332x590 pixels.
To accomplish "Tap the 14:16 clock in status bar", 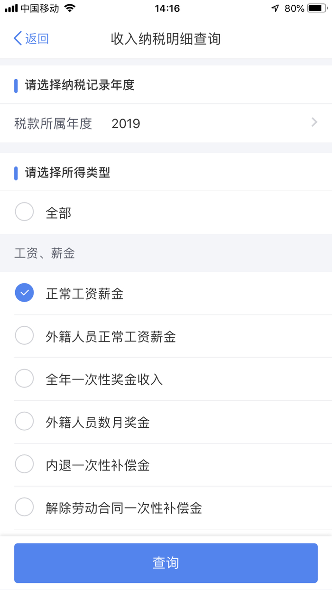I will [167, 8].
